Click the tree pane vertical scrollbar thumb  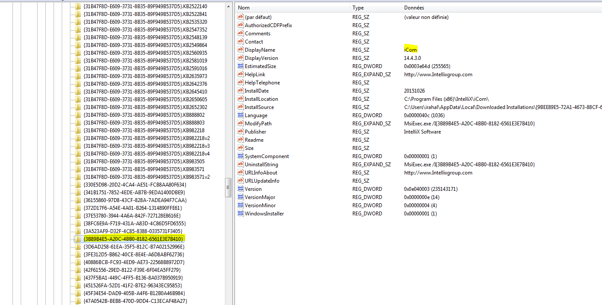coord(228,187)
